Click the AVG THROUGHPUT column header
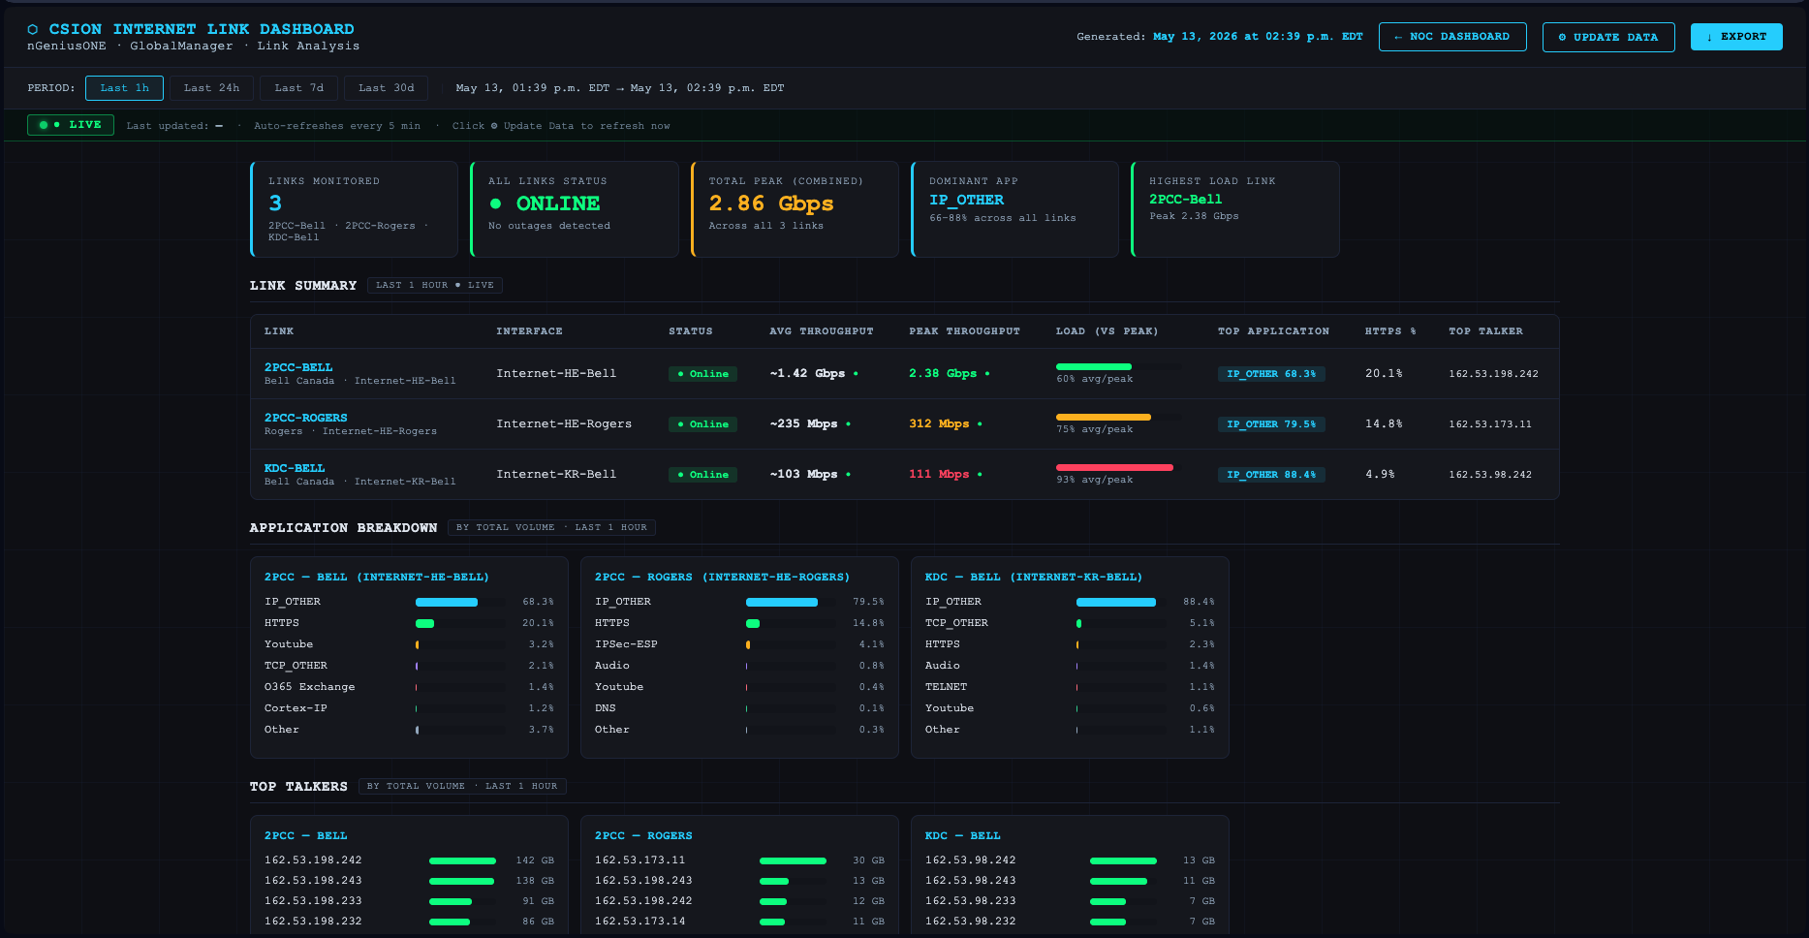 822,331
